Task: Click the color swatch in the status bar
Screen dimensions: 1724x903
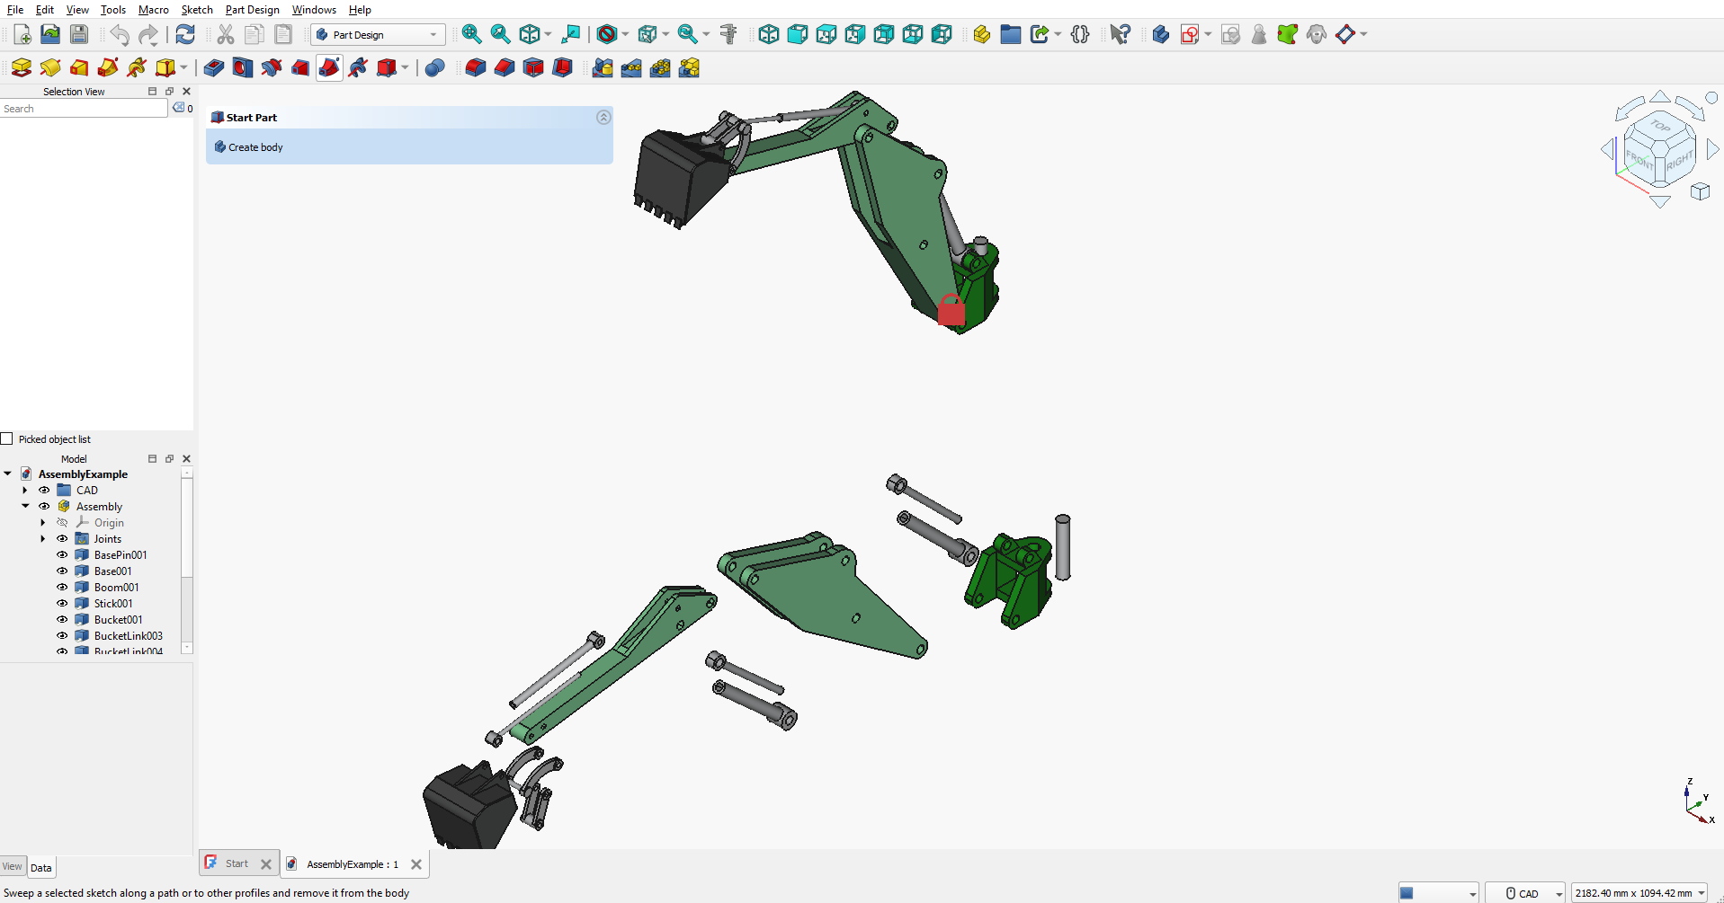Action: (x=1408, y=892)
